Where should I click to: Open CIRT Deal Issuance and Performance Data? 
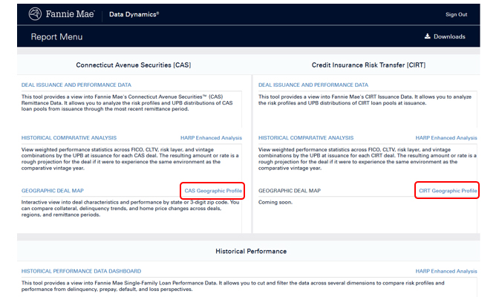[x=313, y=85]
